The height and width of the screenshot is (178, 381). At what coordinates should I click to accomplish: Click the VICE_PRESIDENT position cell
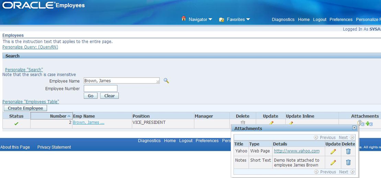pos(163,124)
